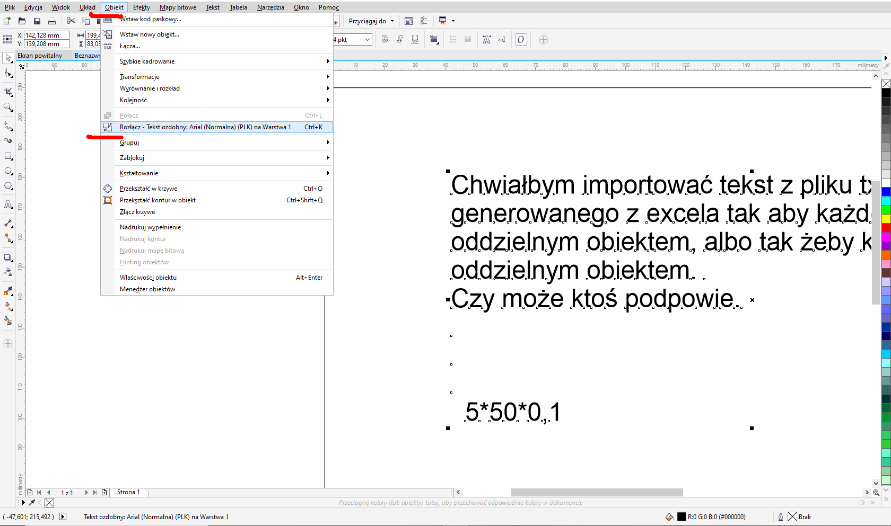The height and width of the screenshot is (526, 891).
Task: Click the Save floppy disk icon
Action: click(37, 21)
